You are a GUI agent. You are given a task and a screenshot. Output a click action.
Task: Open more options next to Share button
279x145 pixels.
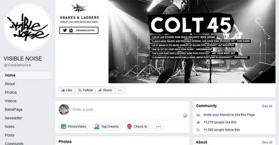tap(120, 90)
